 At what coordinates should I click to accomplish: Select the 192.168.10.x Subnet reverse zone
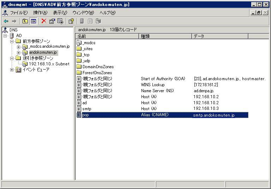[49, 64]
